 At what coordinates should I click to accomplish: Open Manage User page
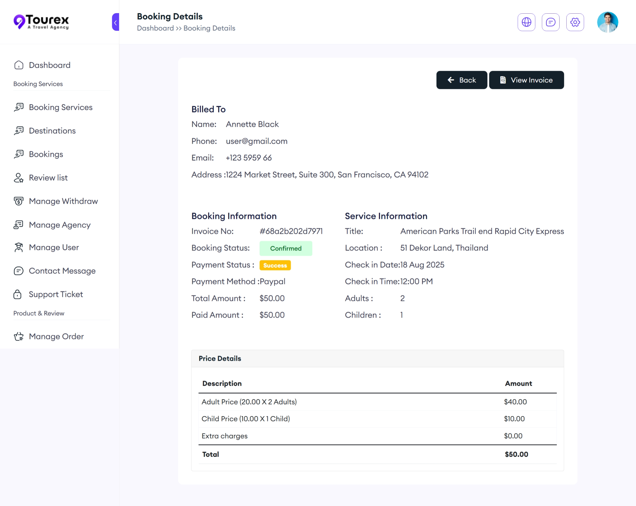(54, 247)
